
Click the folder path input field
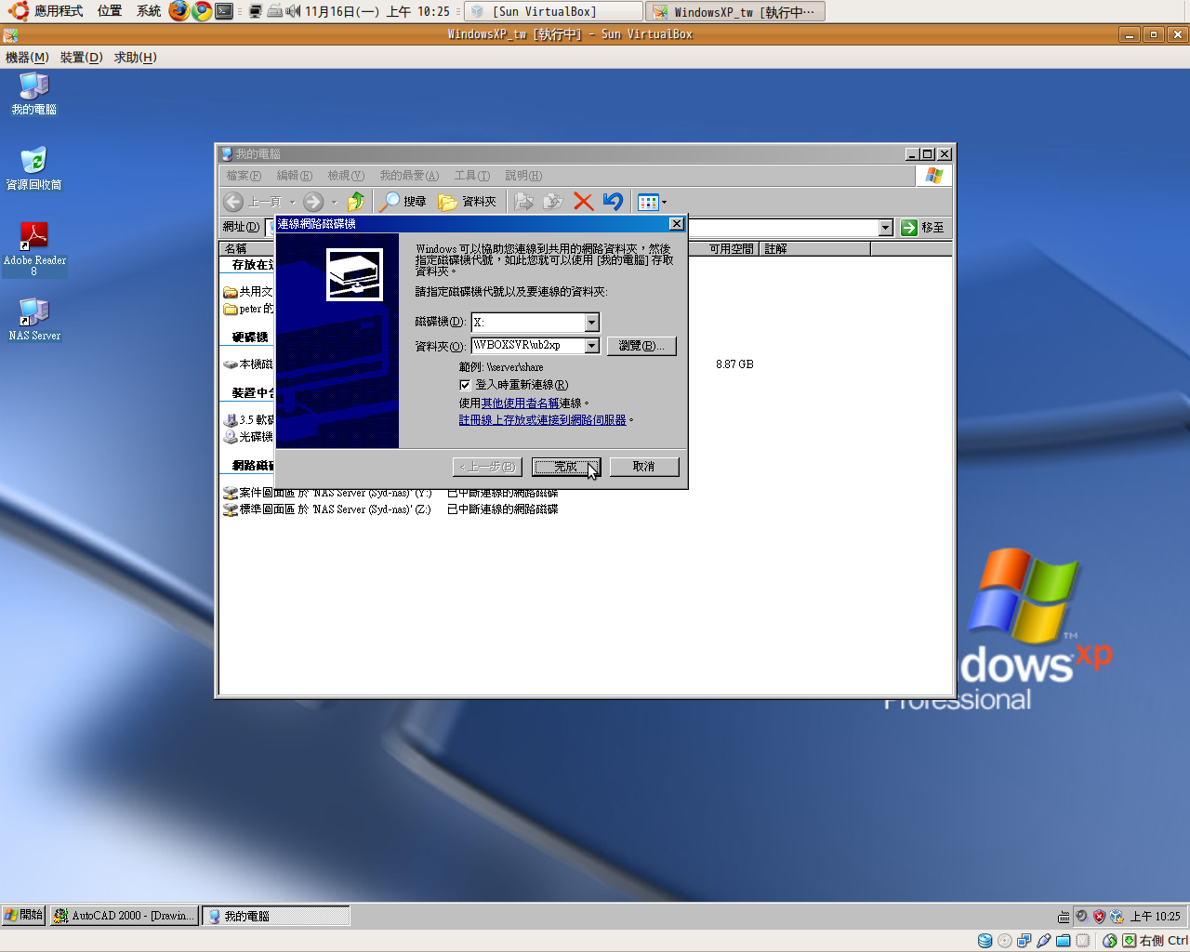point(528,346)
